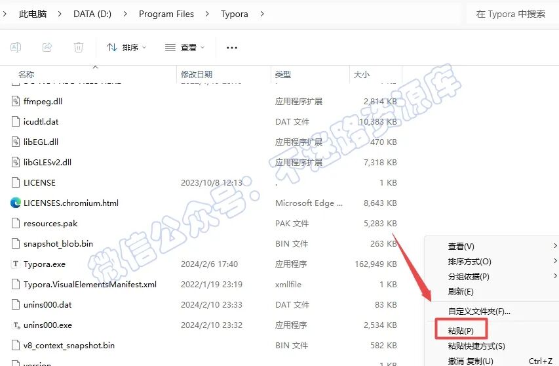Viewport: 559px width, 366px height.
Task: Click the Edge icon of LICENSES.chromium.html
Action: coord(15,203)
